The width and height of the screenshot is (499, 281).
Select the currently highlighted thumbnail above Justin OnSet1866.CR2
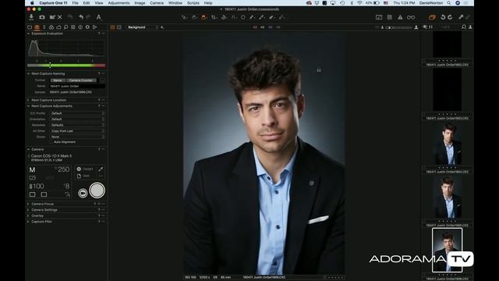click(447, 250)
